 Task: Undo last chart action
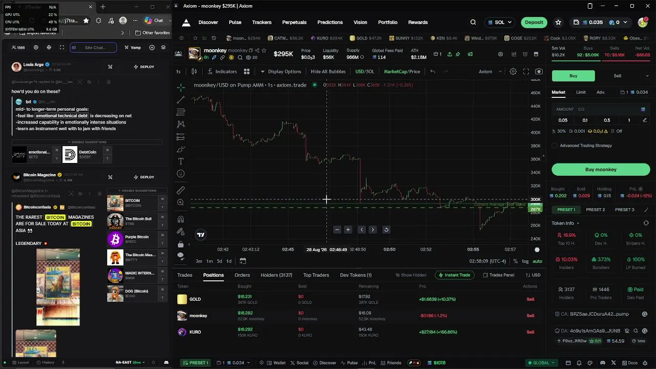pos(433,72)
